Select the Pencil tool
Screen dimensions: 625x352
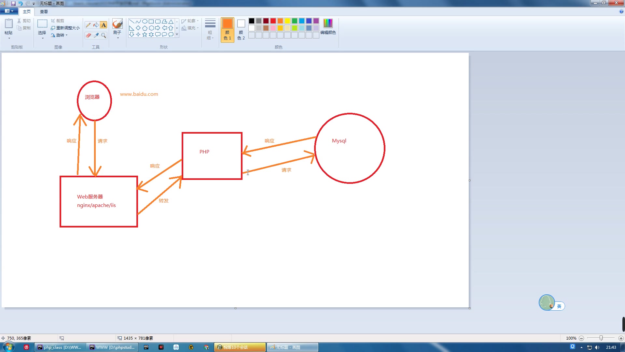88,25
